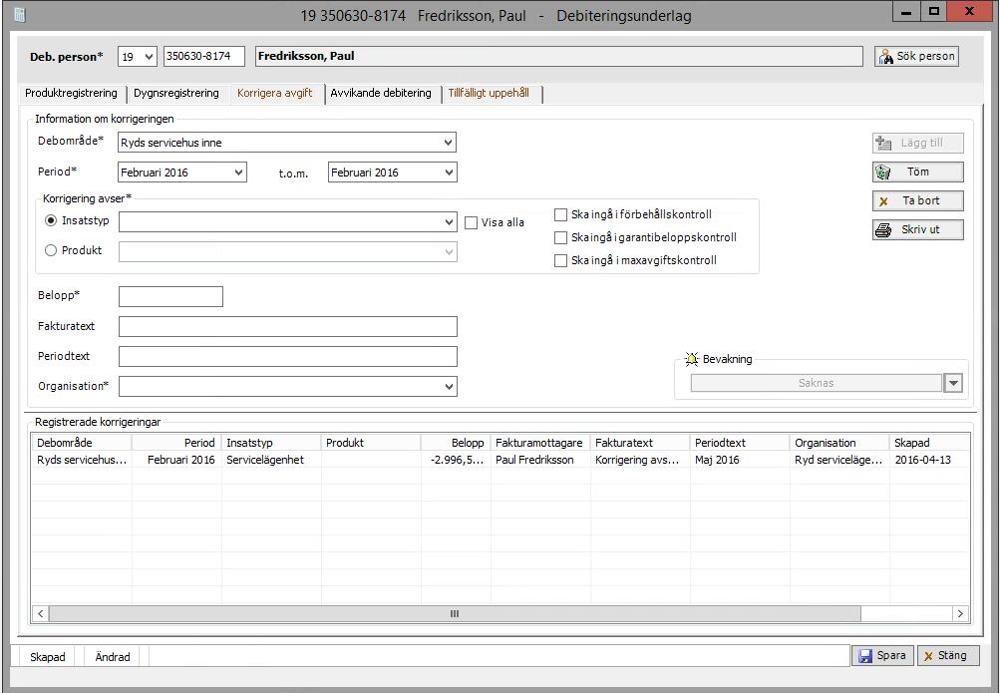1000x693 pixels.
Task: Click the application icon in title bar
Action: pos(20,15)
